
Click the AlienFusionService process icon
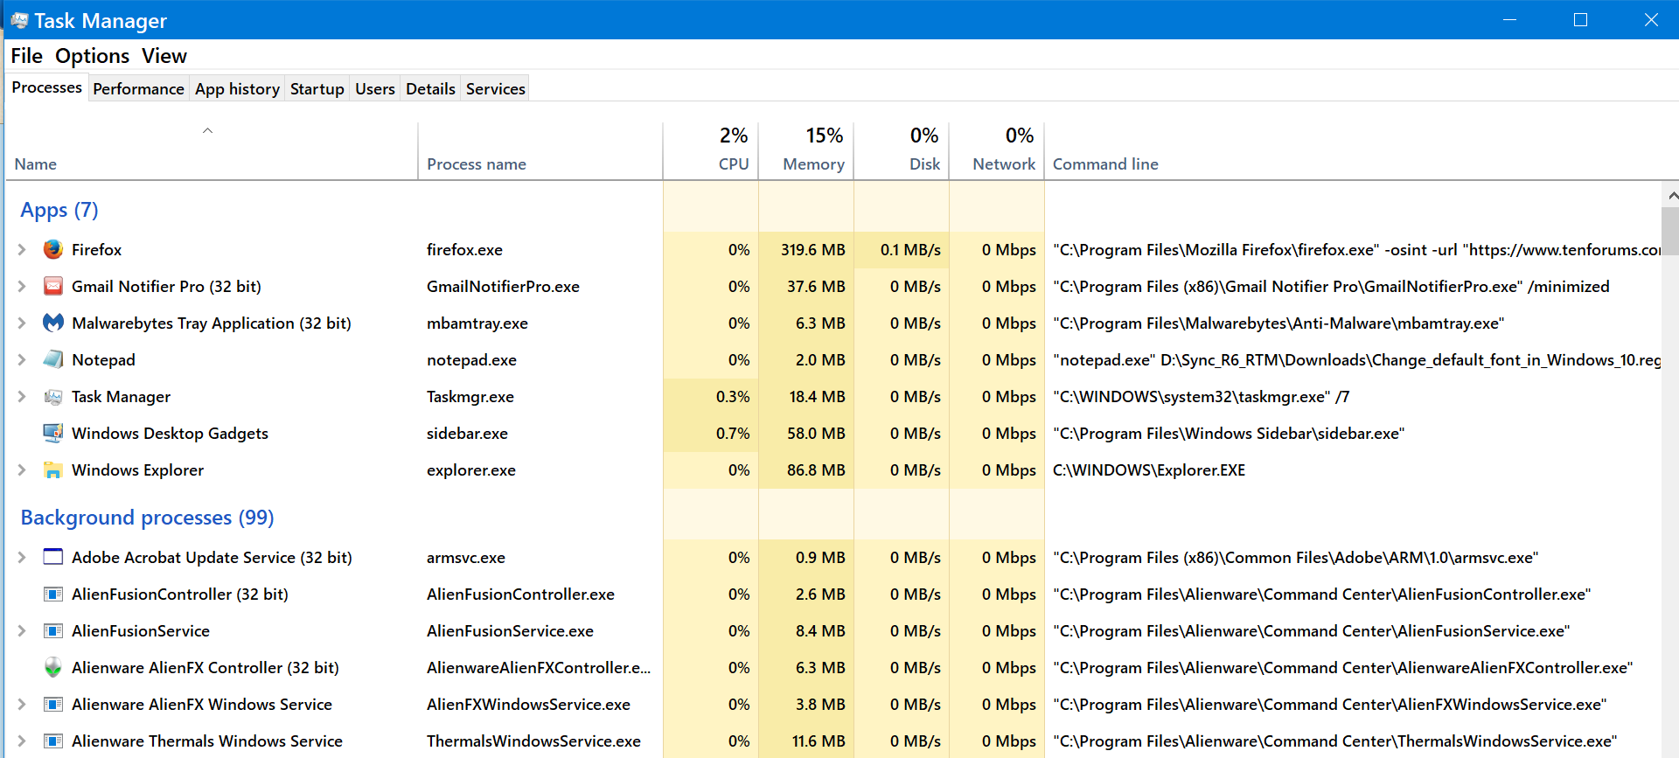53,631
